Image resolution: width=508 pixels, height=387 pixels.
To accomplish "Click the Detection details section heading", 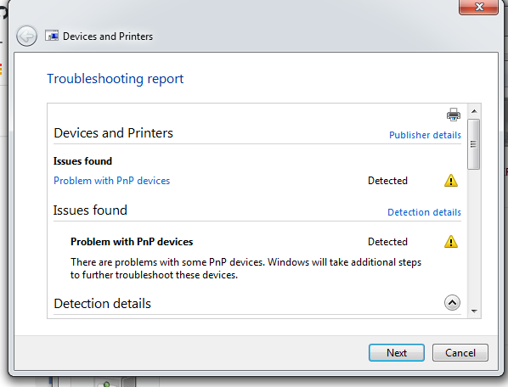I will 103,304.
